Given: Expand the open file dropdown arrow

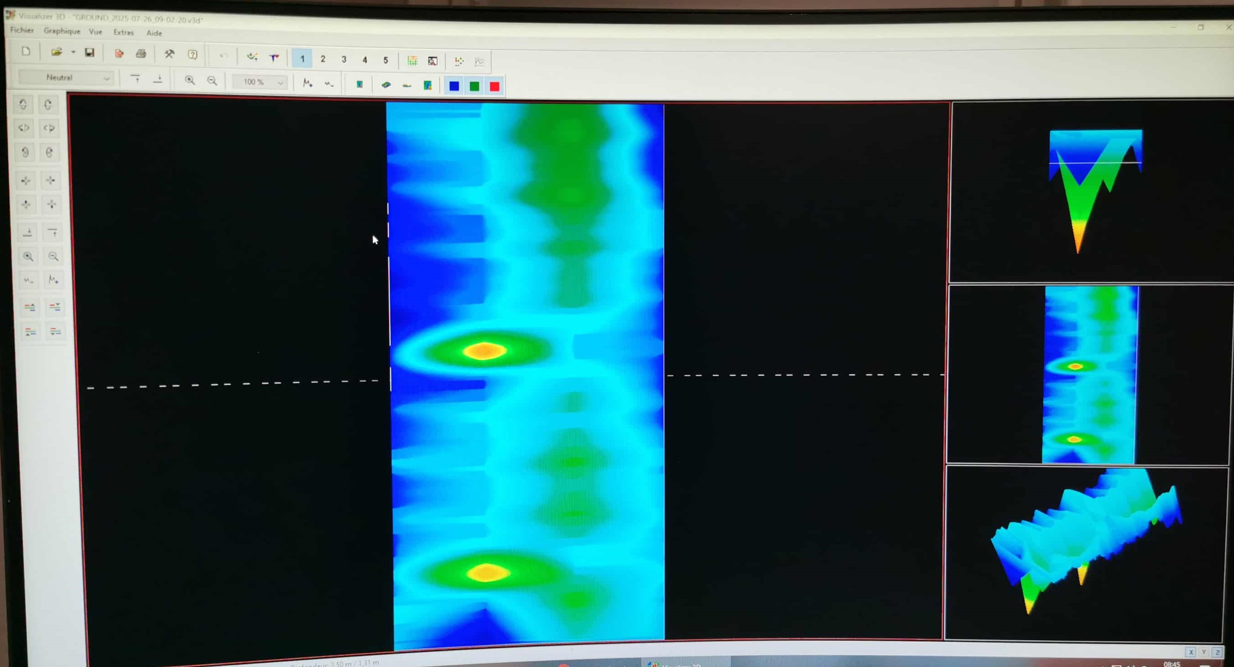Looking at the screenshot, I should pyautogui.click(x=73, y=52).
